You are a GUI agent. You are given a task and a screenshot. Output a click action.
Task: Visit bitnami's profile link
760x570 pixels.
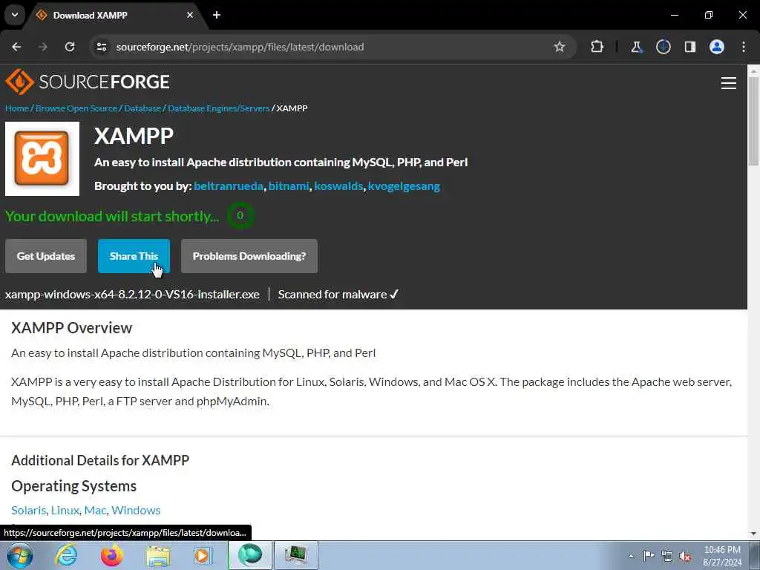click(289, 186)
